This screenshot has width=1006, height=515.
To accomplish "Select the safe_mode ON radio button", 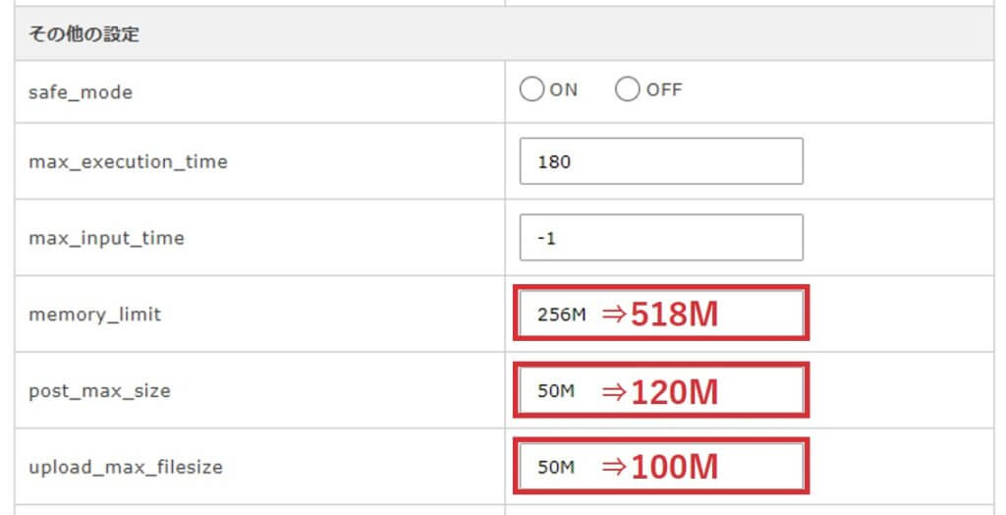I will 531,90.
